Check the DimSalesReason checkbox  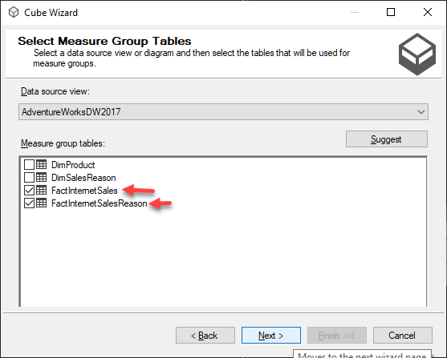point(29,177)
